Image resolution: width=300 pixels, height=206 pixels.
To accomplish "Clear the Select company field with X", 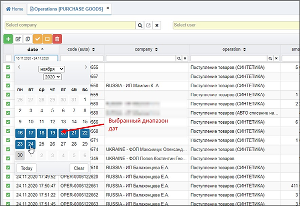I will 156,25.
